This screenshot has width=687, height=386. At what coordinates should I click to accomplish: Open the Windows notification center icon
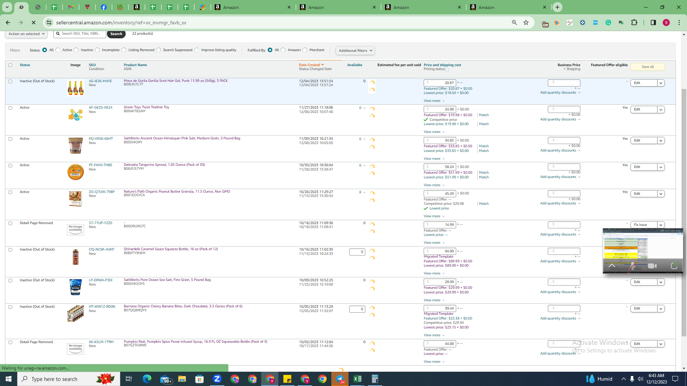pyautogui.click(x=676, y=379)
